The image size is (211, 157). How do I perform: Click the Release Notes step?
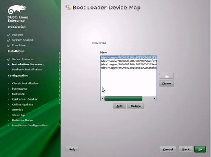[23, 120]
